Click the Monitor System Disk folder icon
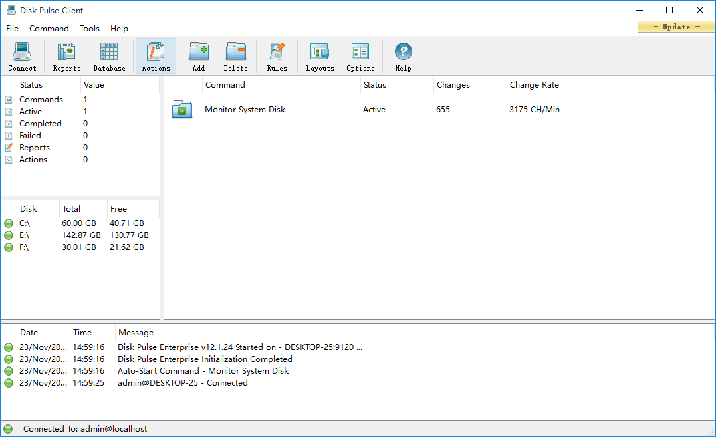The image size is (716, 437). click(x=182, y=110)
